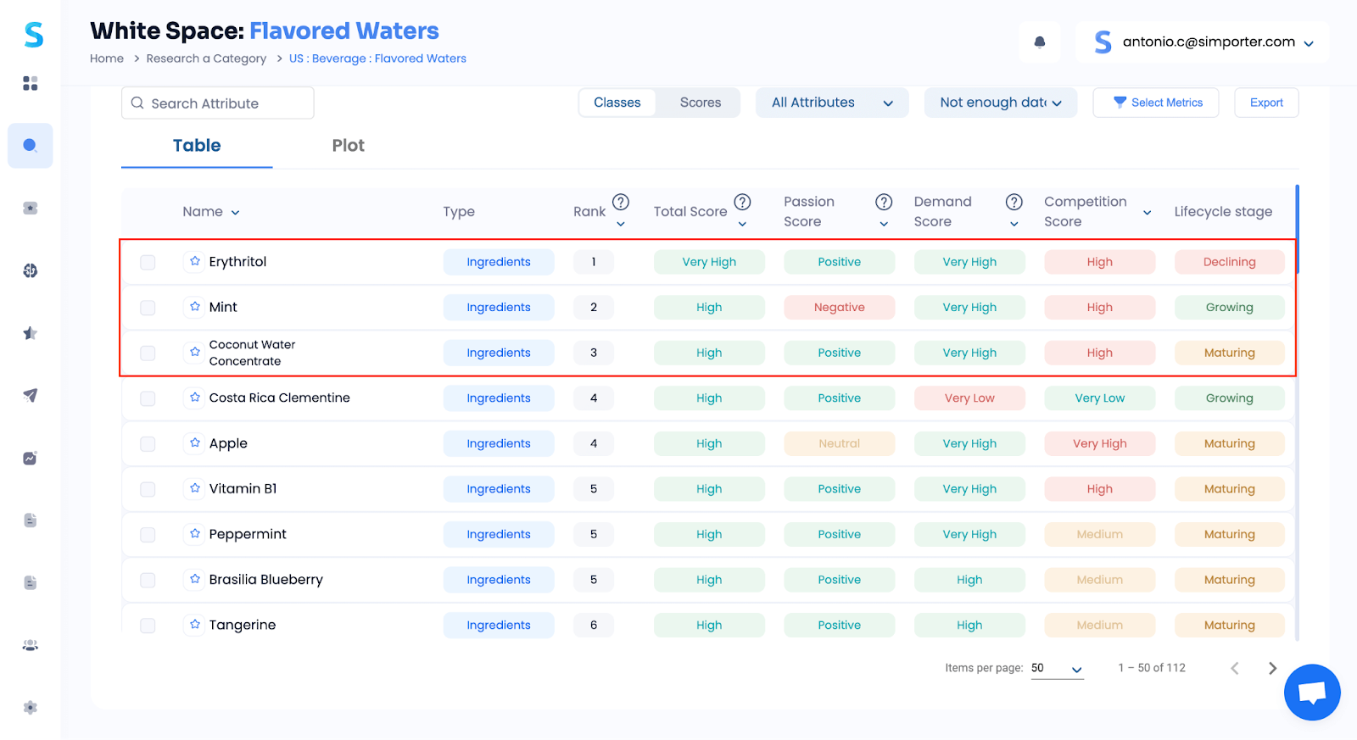Open the paper plane icon in sidebar
Screen dimensions: 1357x740
coord(31,395)
